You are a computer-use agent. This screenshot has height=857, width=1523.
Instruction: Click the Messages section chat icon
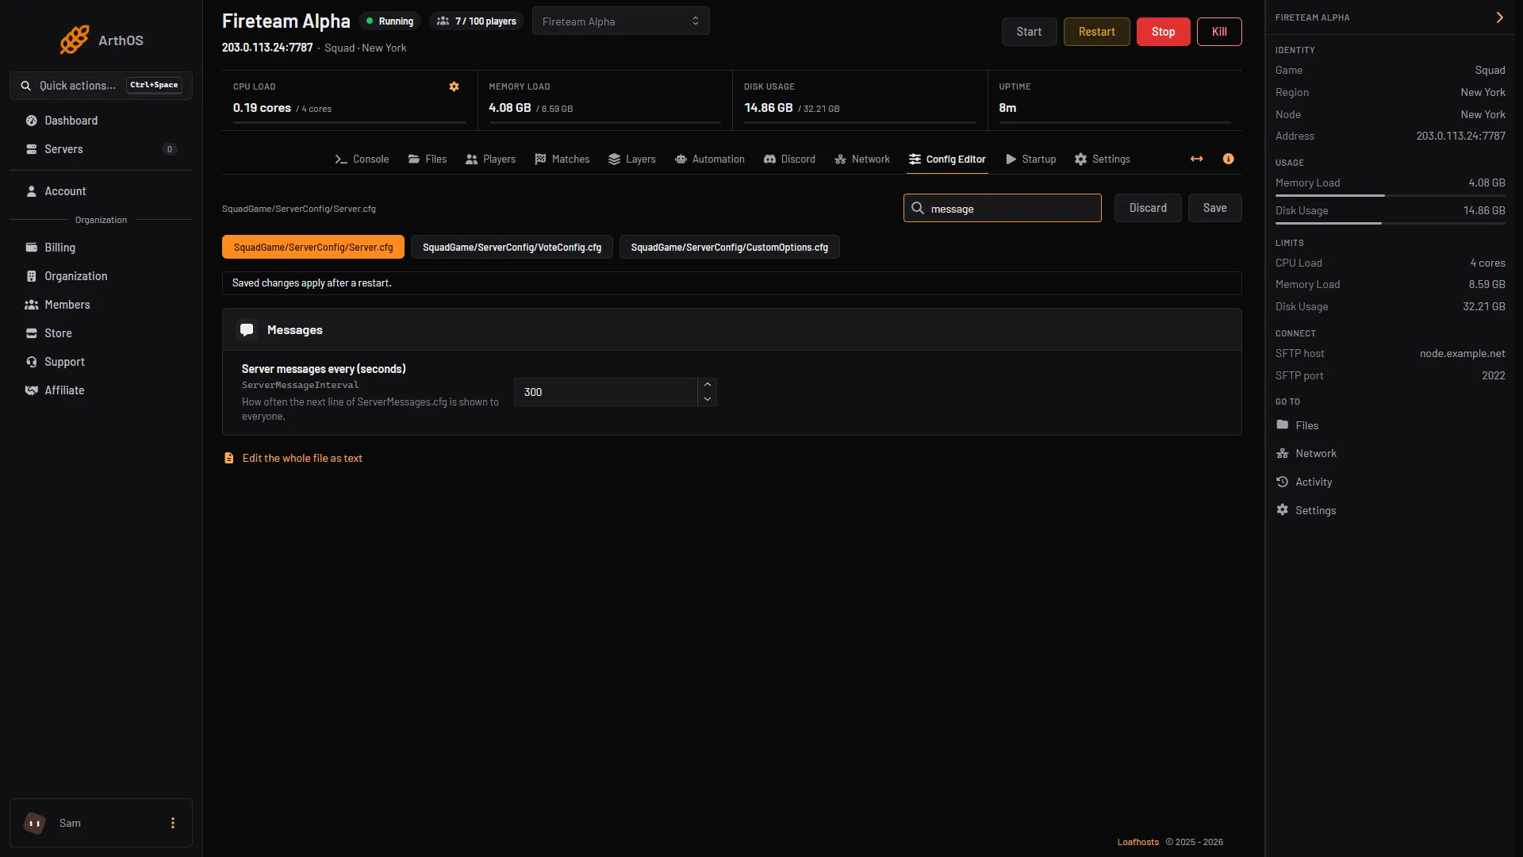tap(247, 329)
